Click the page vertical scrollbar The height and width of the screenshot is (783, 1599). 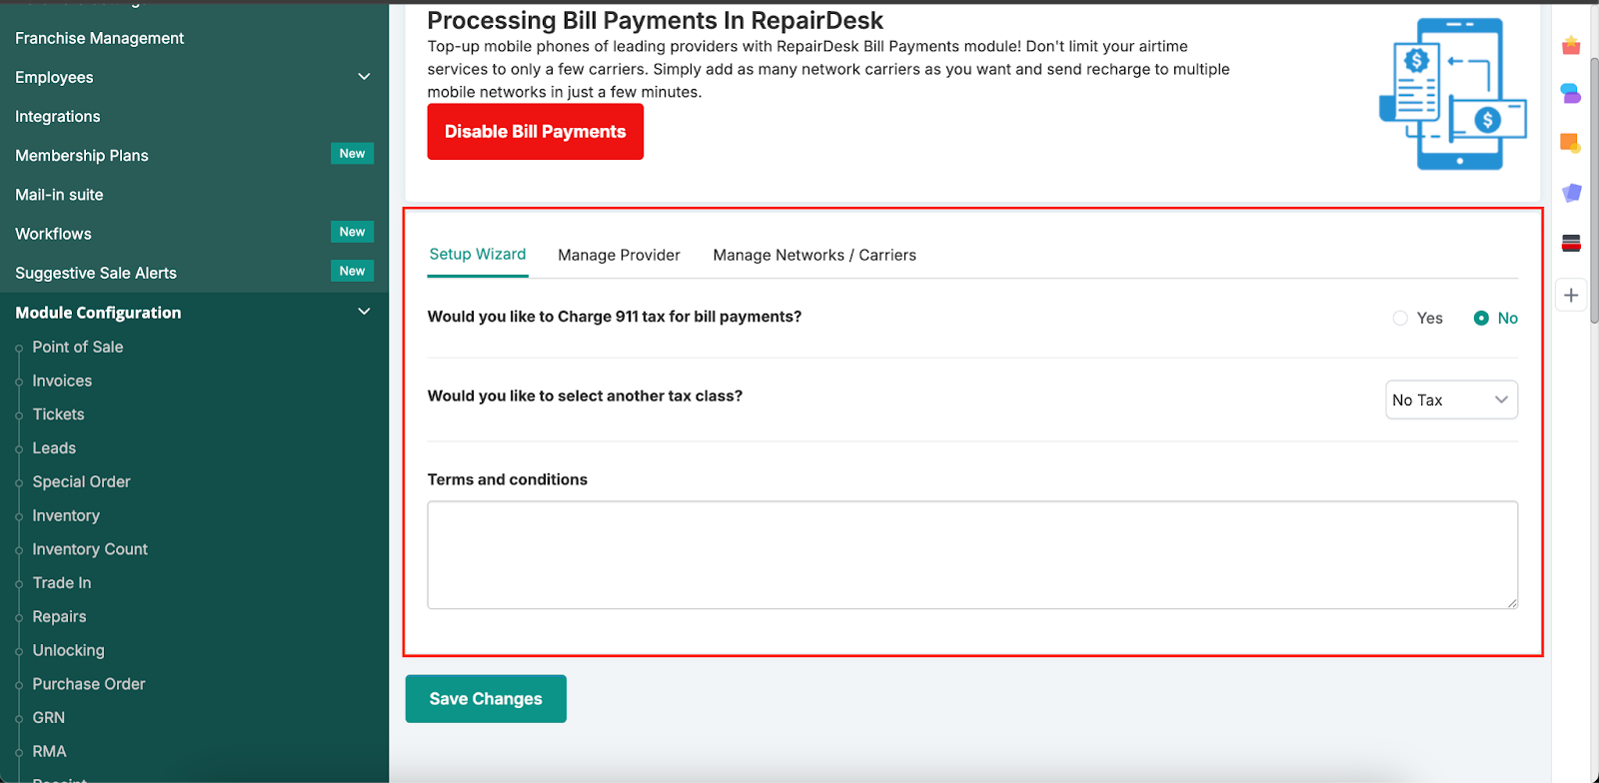point(1594,190)
